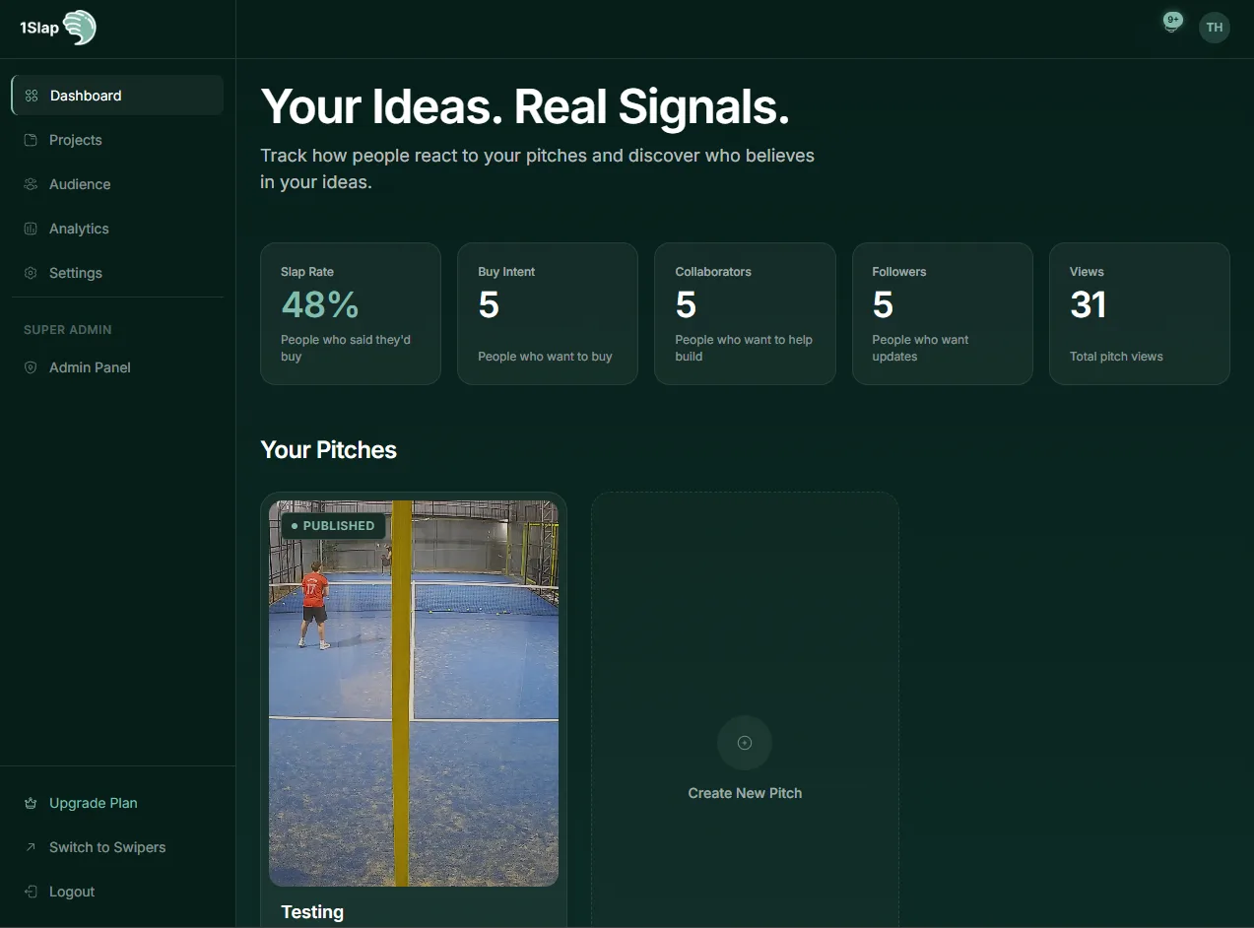The width and height of the screenshot is (1254, 928).
Task: Click 'People who want to help build' text
Action: (x=744, y=348)
